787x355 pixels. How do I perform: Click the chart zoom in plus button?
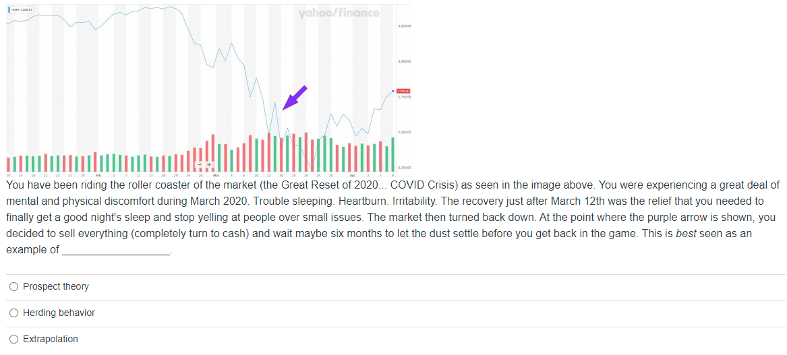[x=209, y=164]
